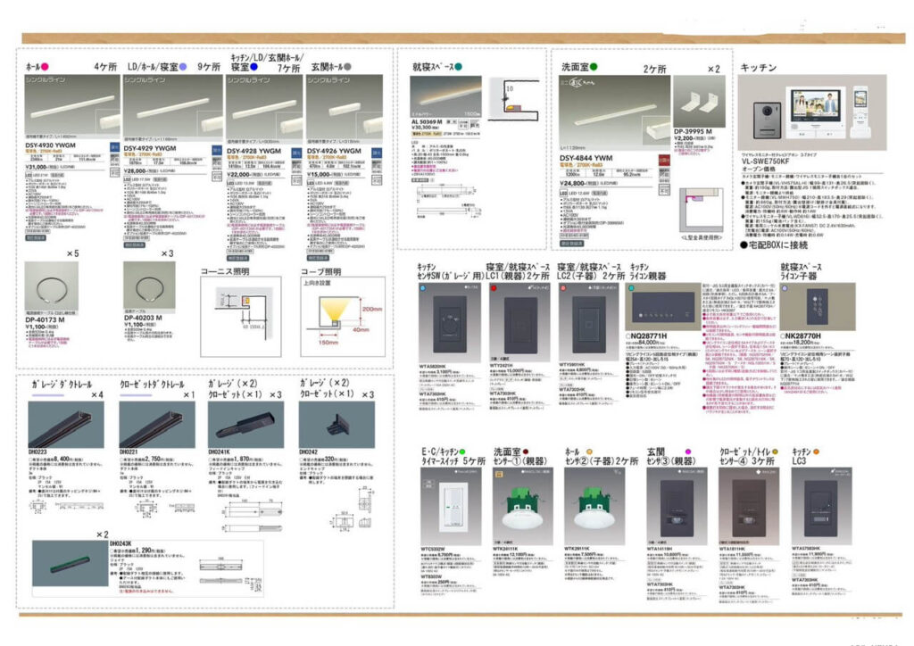Select the ¥24,800 price text
Screen dimensions: 914x646
(574, 183)
